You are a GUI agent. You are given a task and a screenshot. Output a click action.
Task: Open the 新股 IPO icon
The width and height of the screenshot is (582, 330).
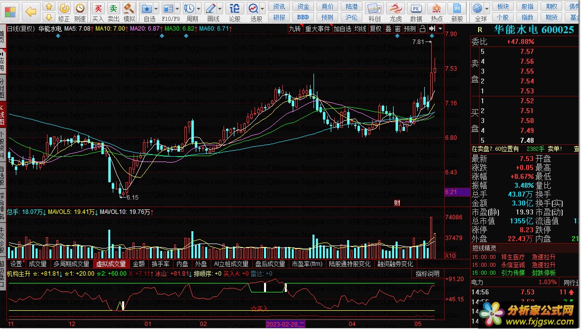point(457,12)
